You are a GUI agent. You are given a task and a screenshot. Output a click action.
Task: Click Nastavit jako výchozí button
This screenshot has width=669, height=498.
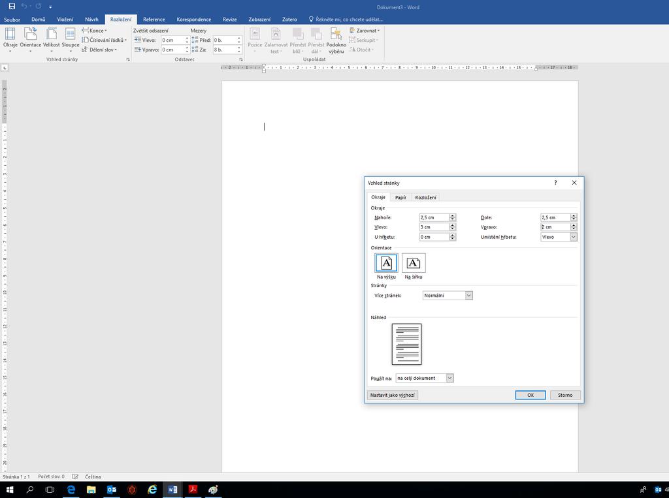tap(392, 395)
